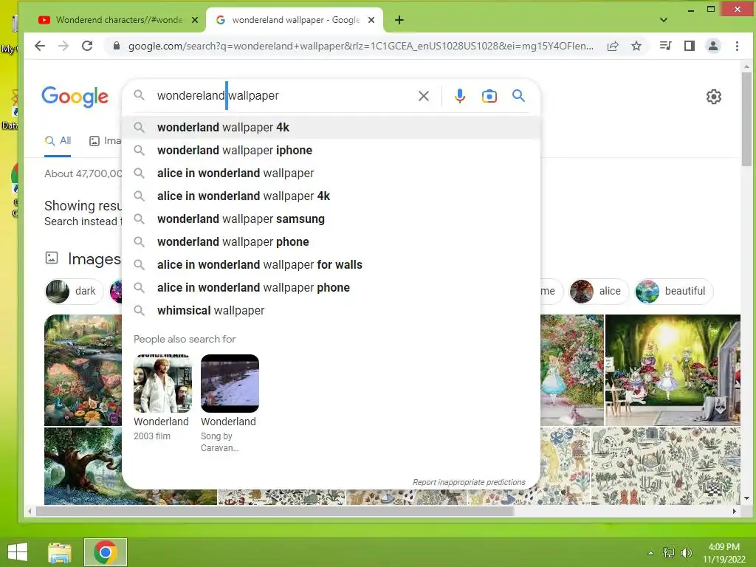
Task: Click the padlock site info icon
Action: point(116,46)
